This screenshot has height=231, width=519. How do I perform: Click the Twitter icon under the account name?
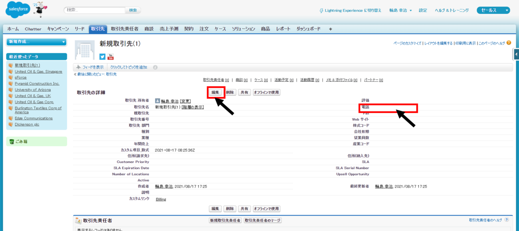[x=103, y=57]
